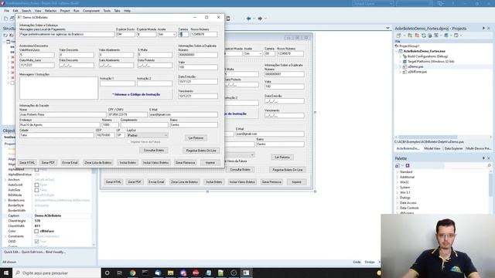Click the Refresh icon in the Projects panel toolbar
Viewport: 495px width, 278px height.
coord(424,36)
